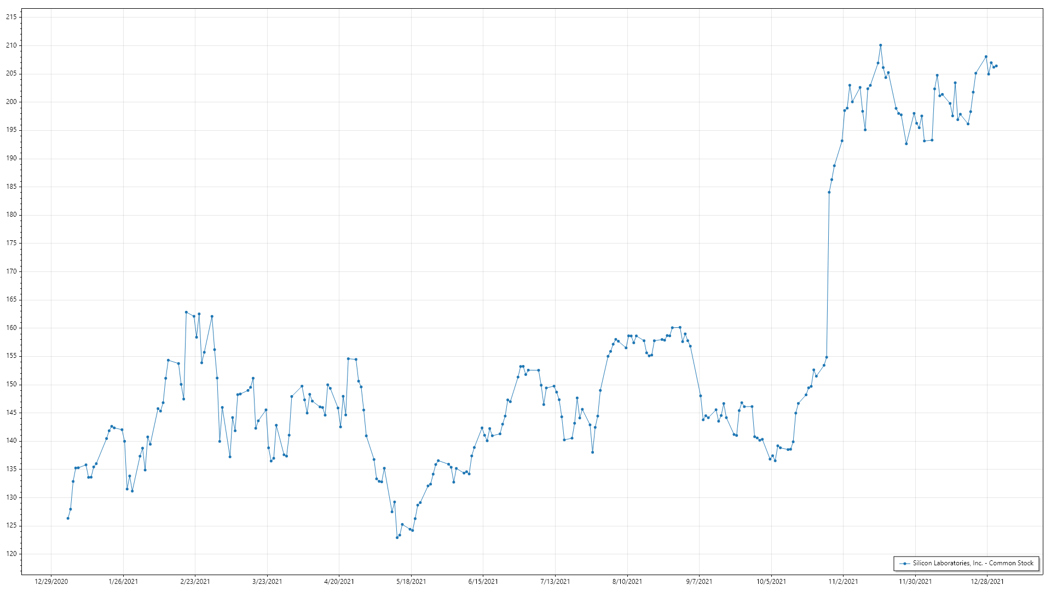Select the 2/23/2021 x-axis date label

click(x=195, y=581)
